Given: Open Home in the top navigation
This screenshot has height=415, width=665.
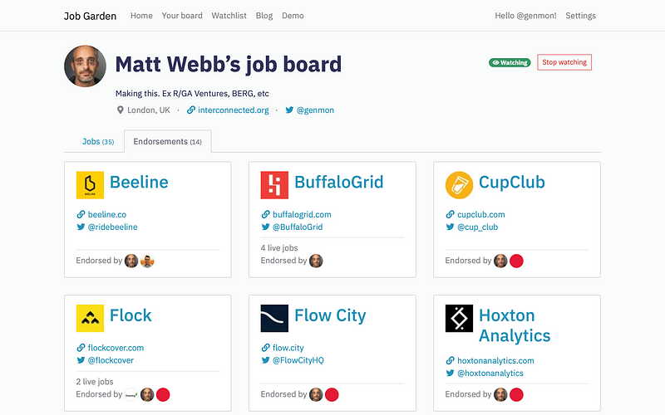Looking at the screenshot, I should click(x=141, y=16).
